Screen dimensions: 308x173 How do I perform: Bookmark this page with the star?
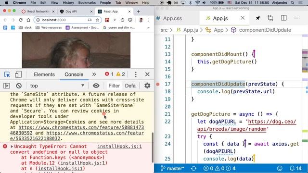pyautogui.click(x=97, y=20)
